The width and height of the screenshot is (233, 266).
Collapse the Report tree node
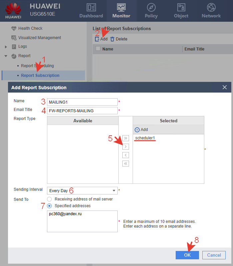tap(6, 56)
